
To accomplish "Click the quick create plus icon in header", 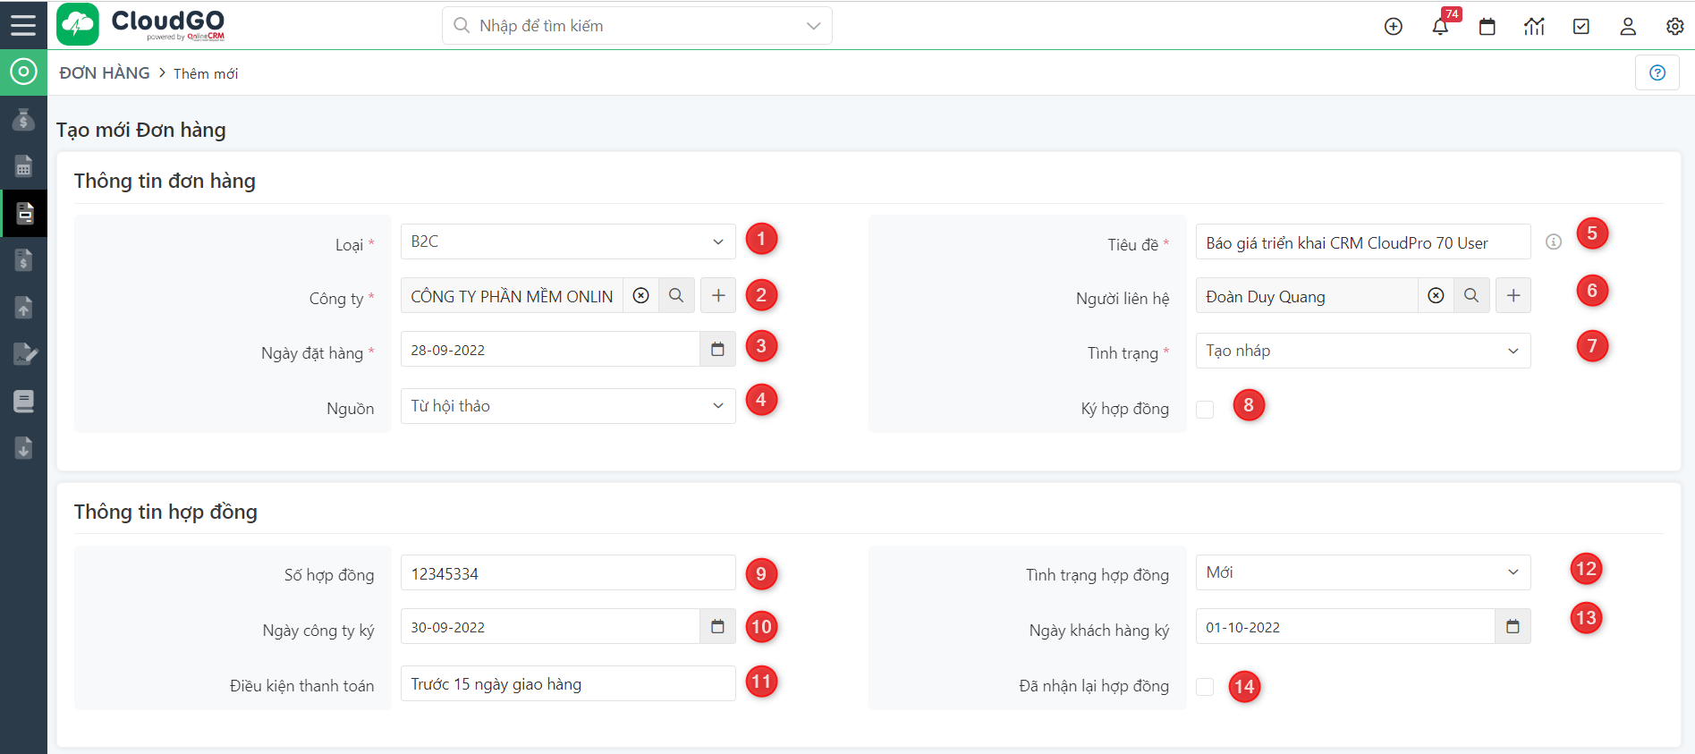I will click(x=1394, y=27).
